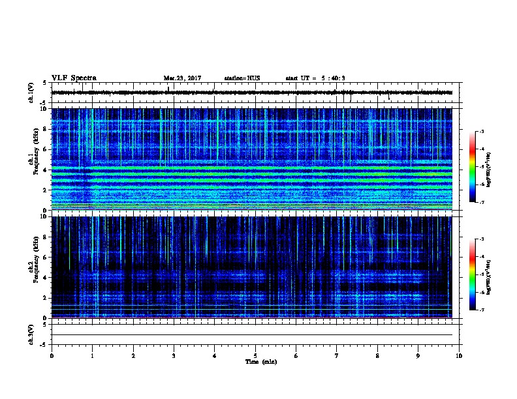Viewport: 517px width, 399px height.
Task: Click the "-7" label on ch.2 colorbar
Action: pyautogui.click(x=481, y=310)
